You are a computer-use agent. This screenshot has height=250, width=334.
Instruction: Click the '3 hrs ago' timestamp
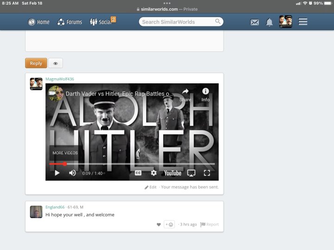pyautogui.click(x=188, y=225)
